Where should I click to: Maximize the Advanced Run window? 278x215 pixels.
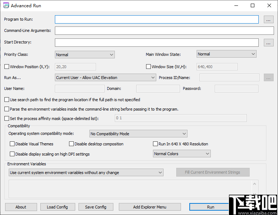[x=253, y=5]
